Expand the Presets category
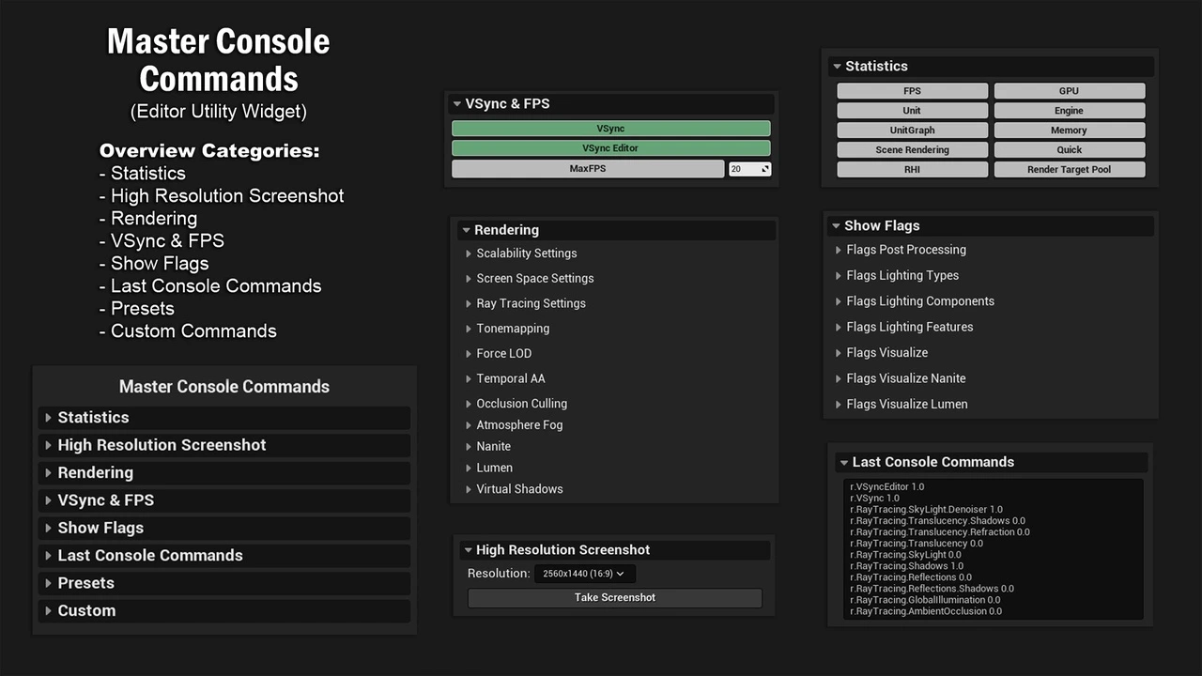 click(85, 583)
